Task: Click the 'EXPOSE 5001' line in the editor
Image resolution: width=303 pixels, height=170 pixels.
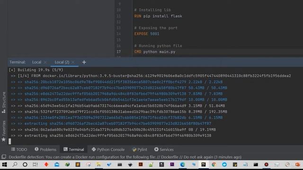Action: click(147, 34)
